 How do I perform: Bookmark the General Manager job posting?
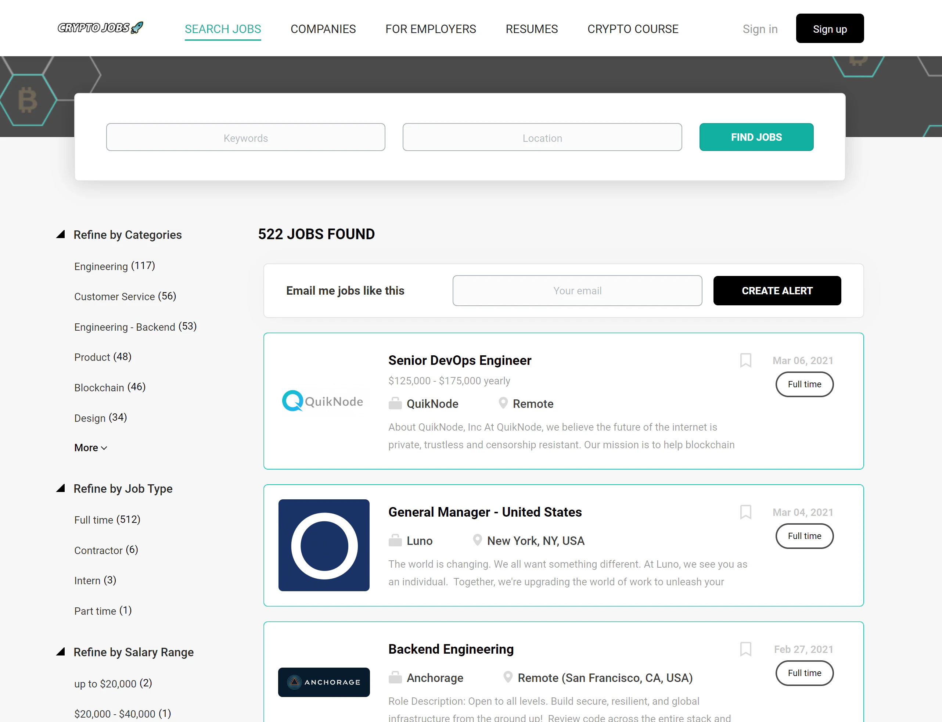745,512
